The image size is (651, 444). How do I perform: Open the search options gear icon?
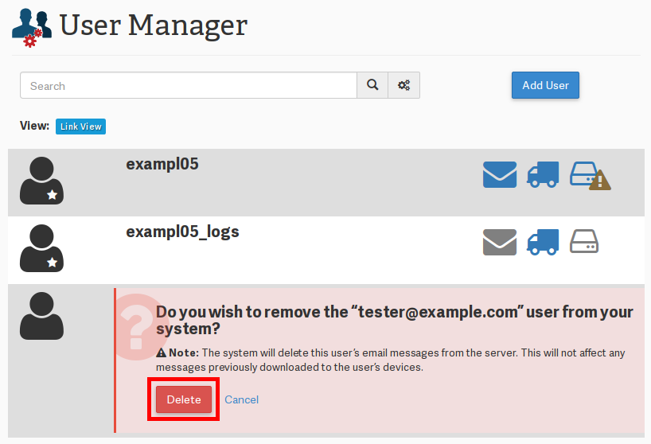[x=404, y=85]
